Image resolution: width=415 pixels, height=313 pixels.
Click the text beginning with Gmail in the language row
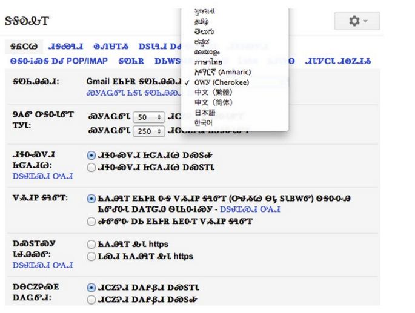pyautogui.click(x=134, y=82)
